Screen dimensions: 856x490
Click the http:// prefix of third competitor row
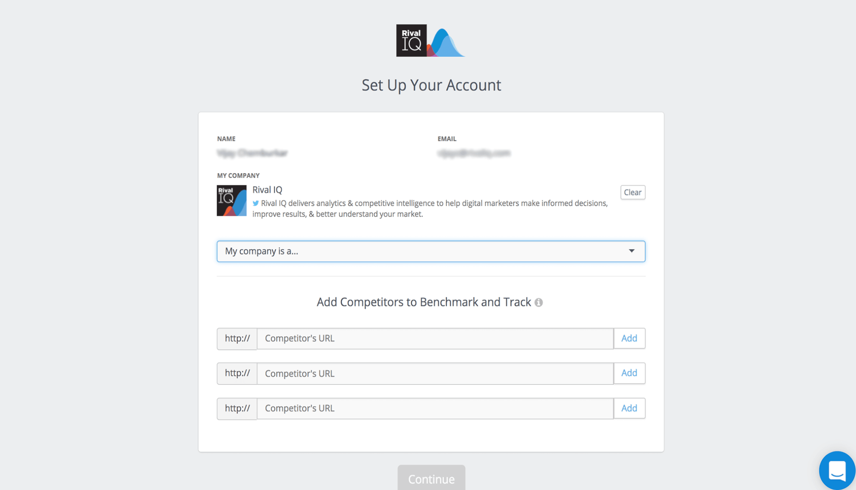click(237, 408)
